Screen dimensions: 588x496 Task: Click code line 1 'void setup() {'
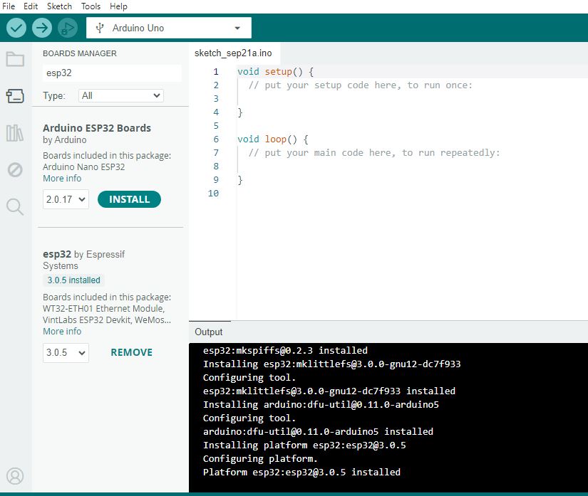(x=276, y=71)
